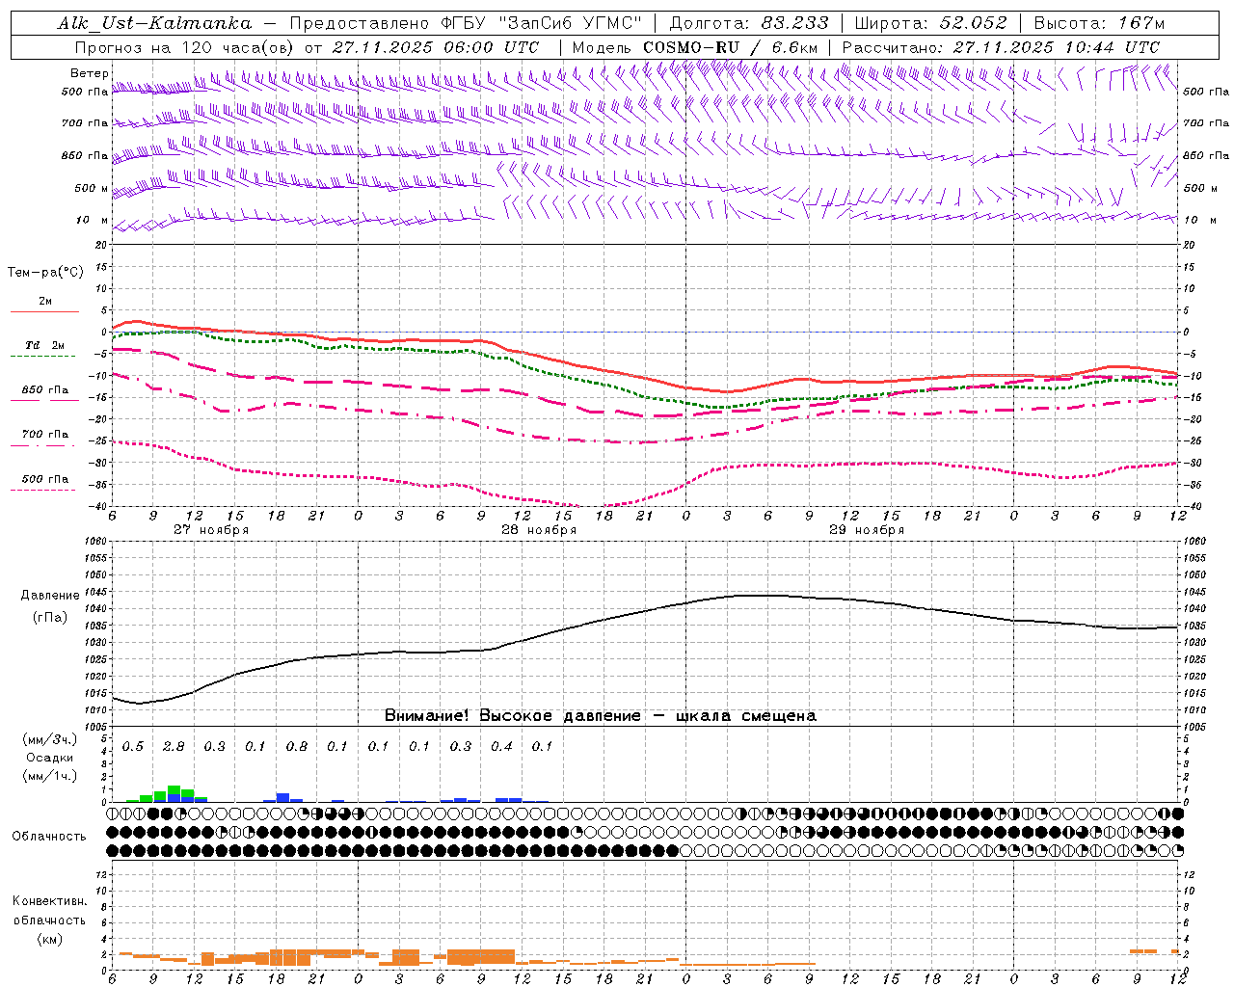This screenshot has width=1234, height=987.
Task: Select the elevation label Высота: 167м
Action: [1099, 23]
